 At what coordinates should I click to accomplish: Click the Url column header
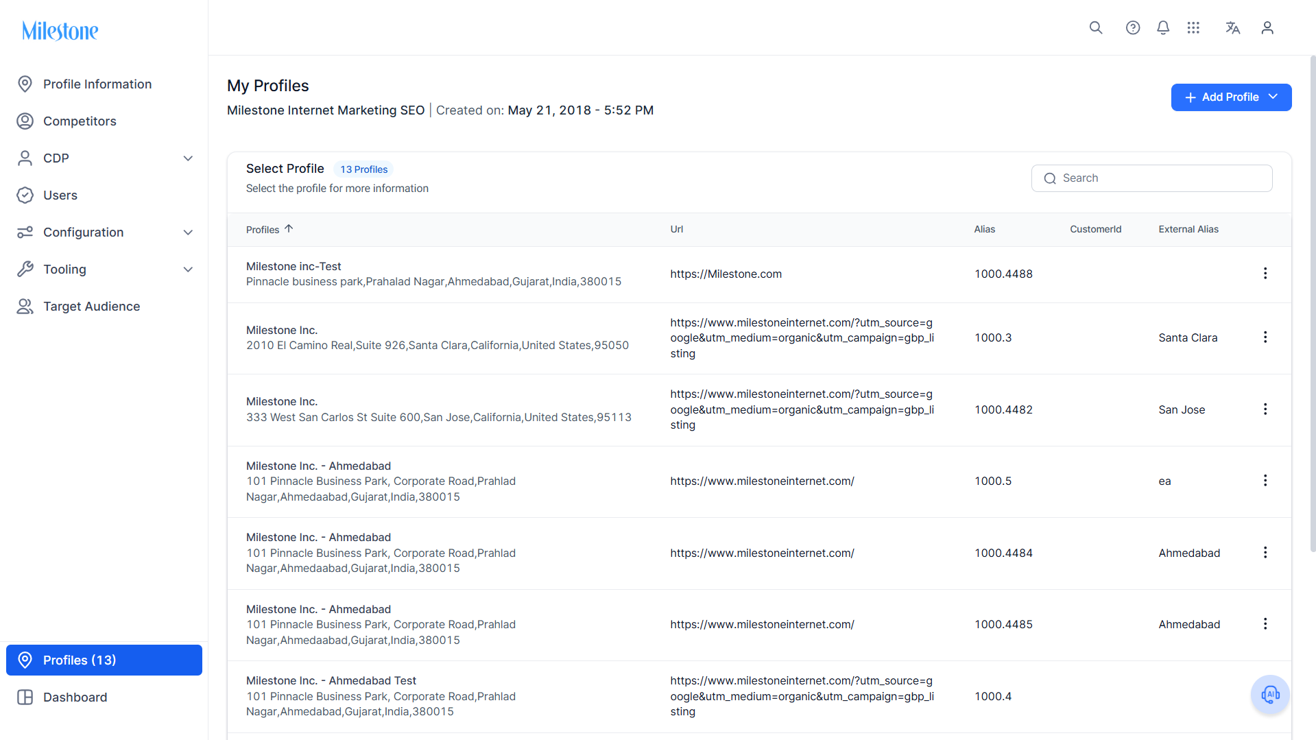pyautogui.click(x=676, y=229)
